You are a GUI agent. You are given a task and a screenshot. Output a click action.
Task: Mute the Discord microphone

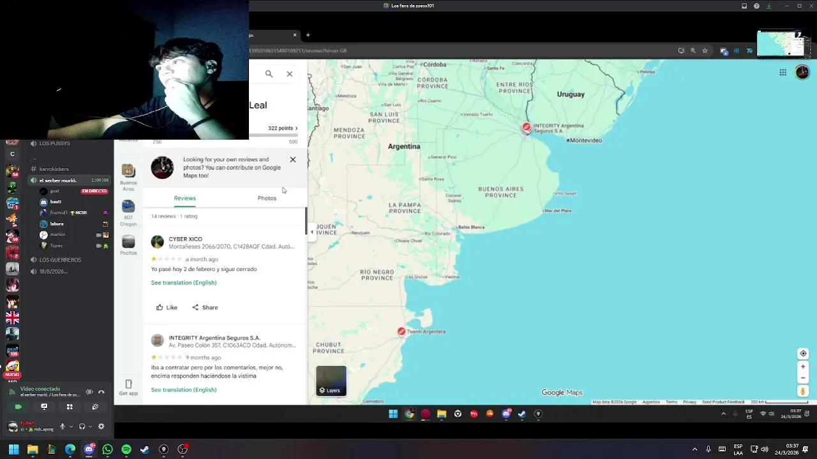coord(63,426)
